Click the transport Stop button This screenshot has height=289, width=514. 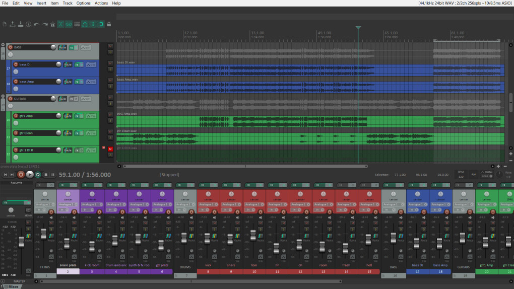coord(46,175)
